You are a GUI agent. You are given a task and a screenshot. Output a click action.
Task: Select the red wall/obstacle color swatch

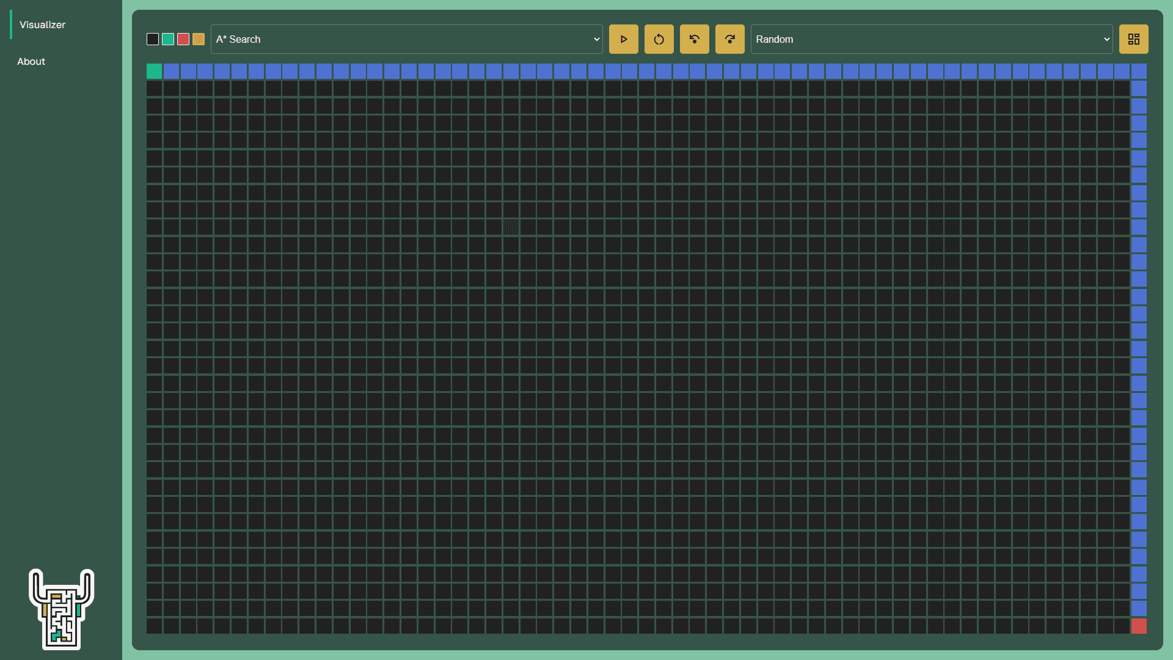pos(183,38)
